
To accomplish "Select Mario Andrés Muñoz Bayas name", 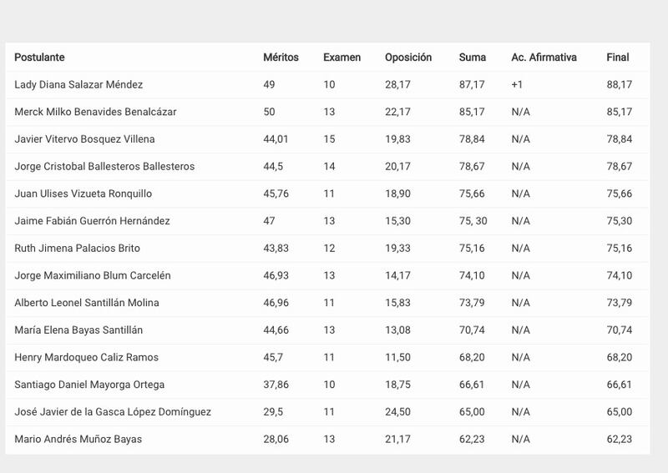I will click(x=78, y=439).
